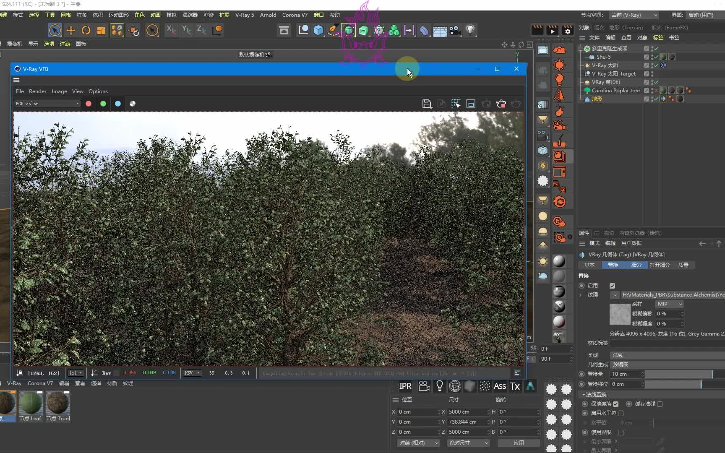Open the 当前 (V-Ray) layout dropdown

(x=634, y=15)
